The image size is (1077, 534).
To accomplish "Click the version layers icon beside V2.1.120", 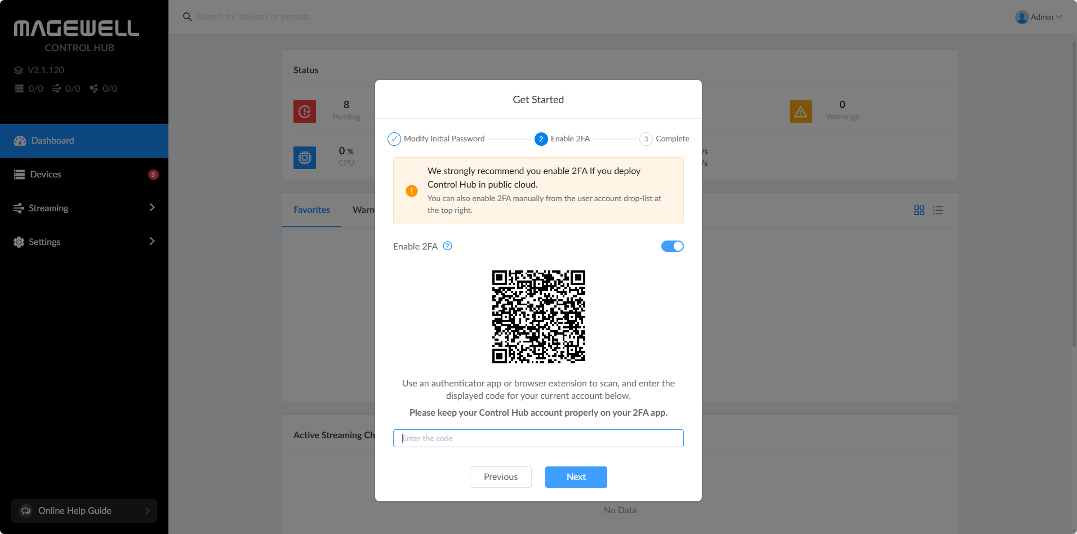I will coord(19,70).
